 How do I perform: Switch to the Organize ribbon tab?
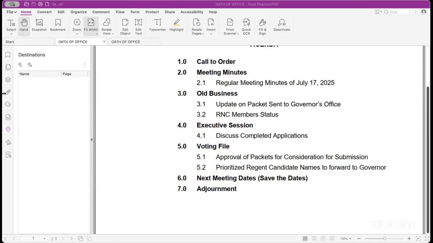click(x=78, y=12)
